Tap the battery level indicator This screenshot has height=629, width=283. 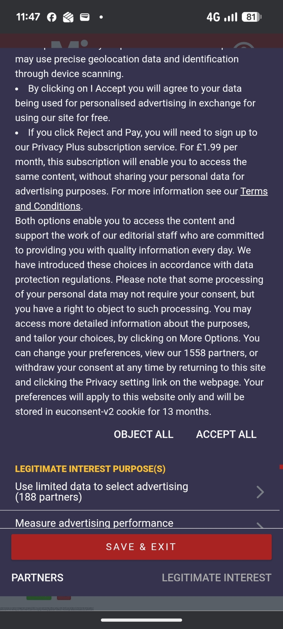pos(251,17)
